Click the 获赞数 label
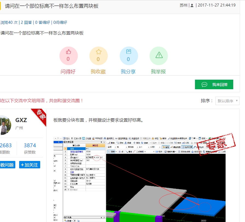The width and height of the screenshot is (245, 222). [30, 152]
